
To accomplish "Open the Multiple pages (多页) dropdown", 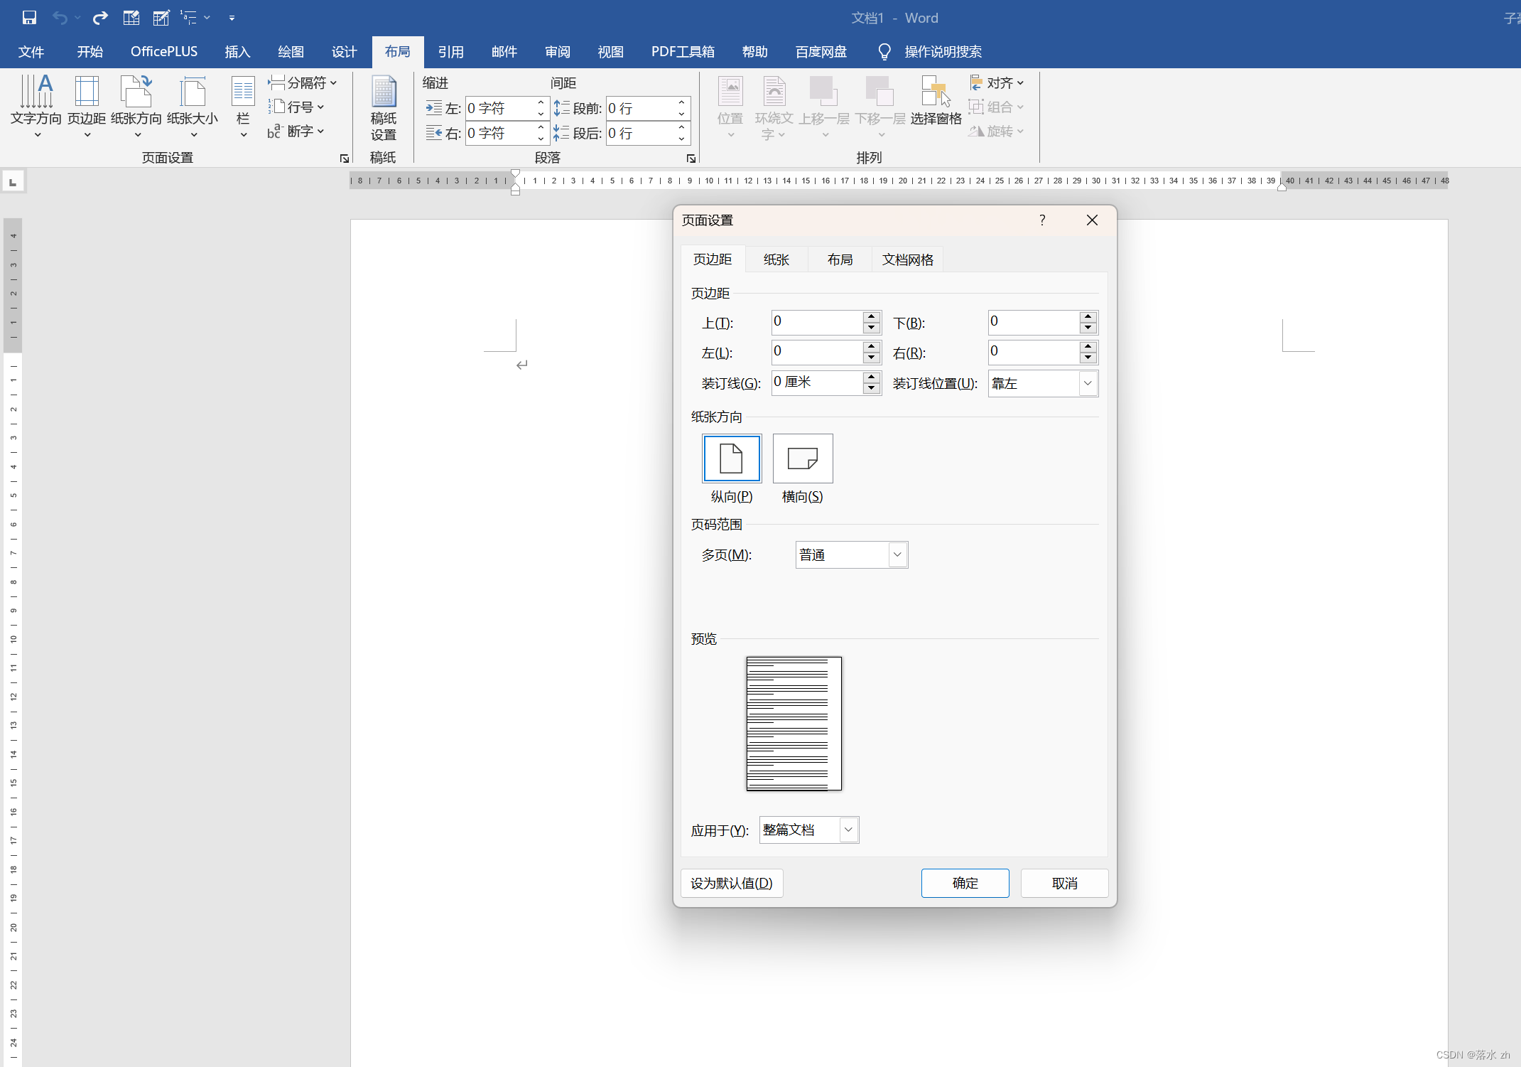I will tap(897, 554).
